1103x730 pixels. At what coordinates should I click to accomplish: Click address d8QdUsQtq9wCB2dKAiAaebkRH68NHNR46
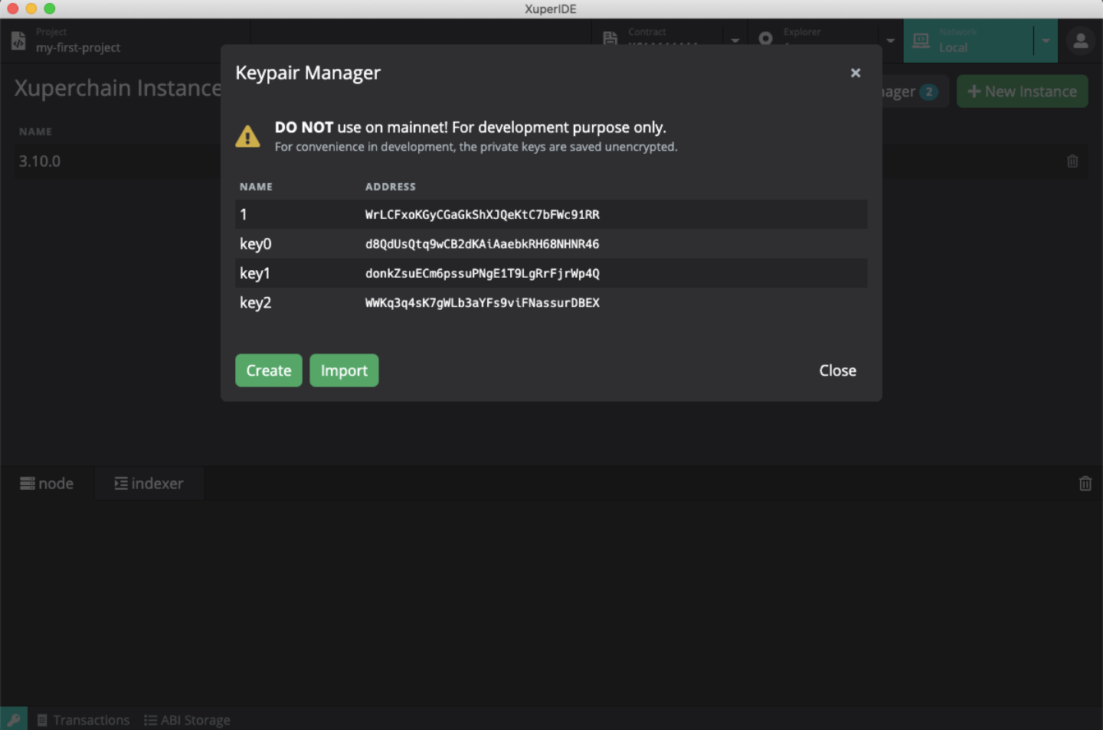point(482,244)
